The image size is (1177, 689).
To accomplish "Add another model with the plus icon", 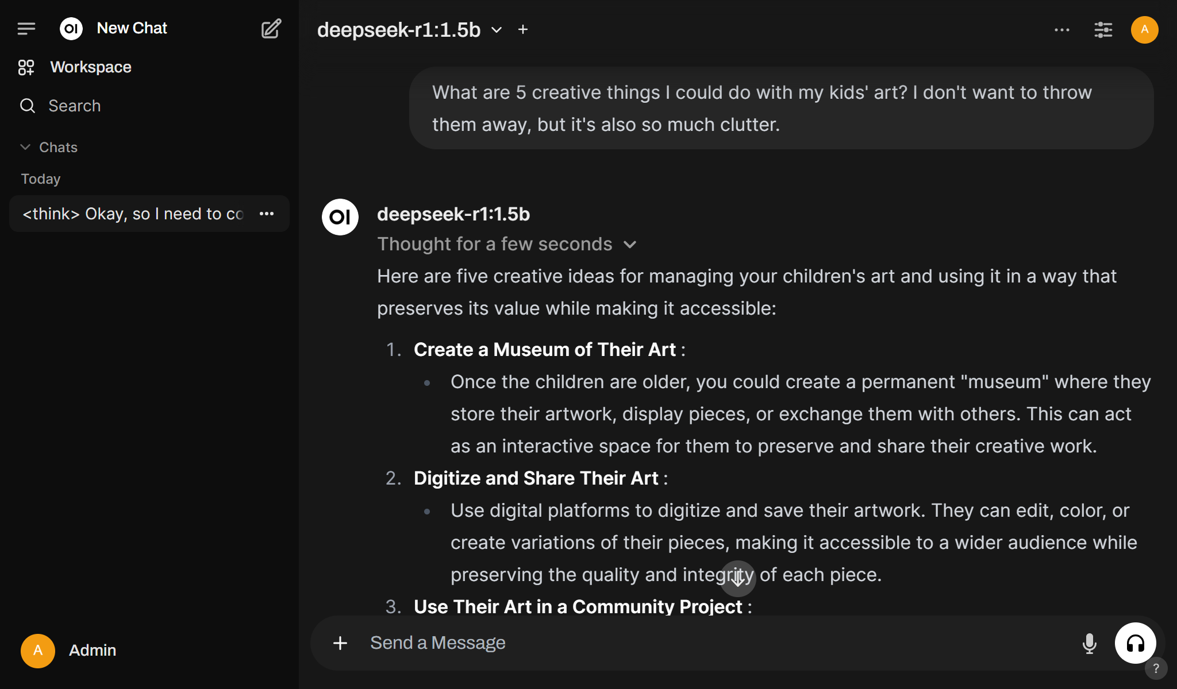I will pos(523,30).
